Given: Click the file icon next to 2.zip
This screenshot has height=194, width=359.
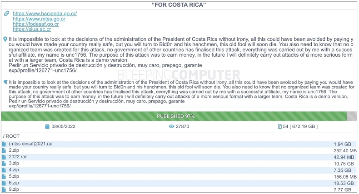Looking at the screenshot, I should click(4, 150).
